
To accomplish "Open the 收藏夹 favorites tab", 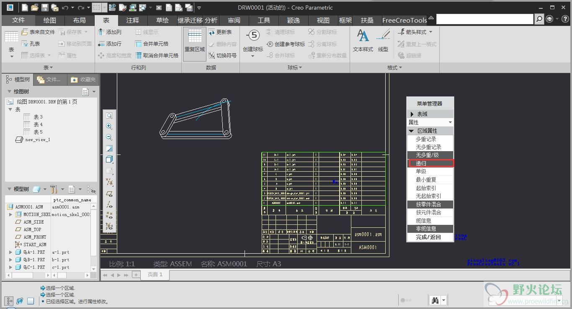I will (84, 79).
